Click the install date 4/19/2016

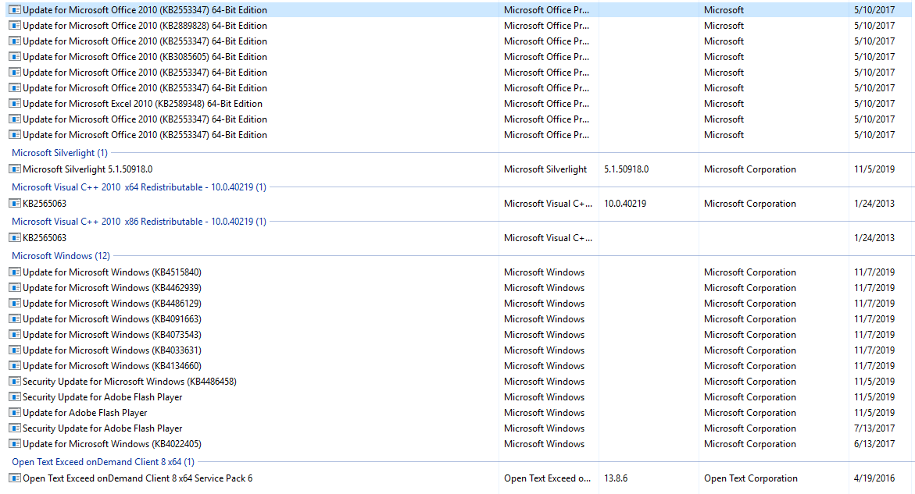[874, 478]
